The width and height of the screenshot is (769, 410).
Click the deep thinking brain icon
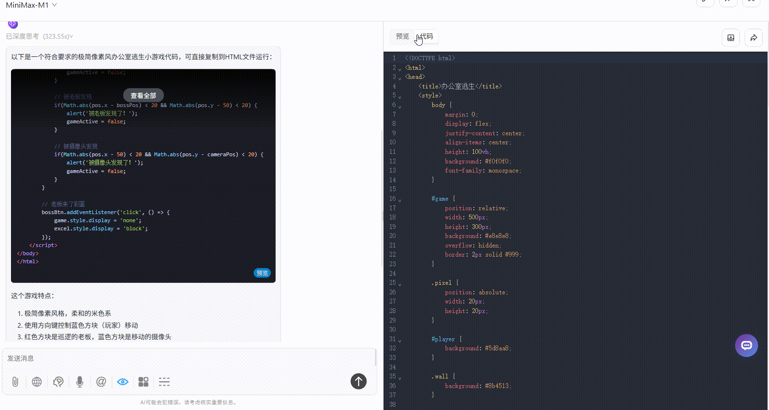pyautogui.click(x=58, y=382)
